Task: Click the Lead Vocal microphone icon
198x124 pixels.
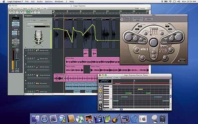Action: tap(38, 38)
